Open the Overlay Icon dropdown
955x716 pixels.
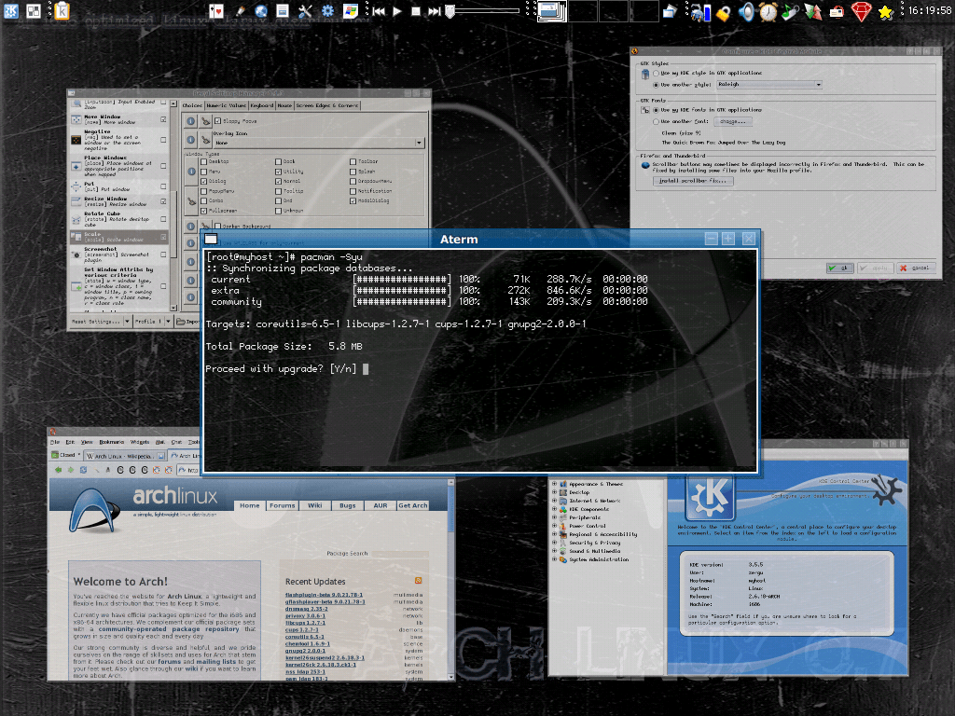(x=318, y=143)
